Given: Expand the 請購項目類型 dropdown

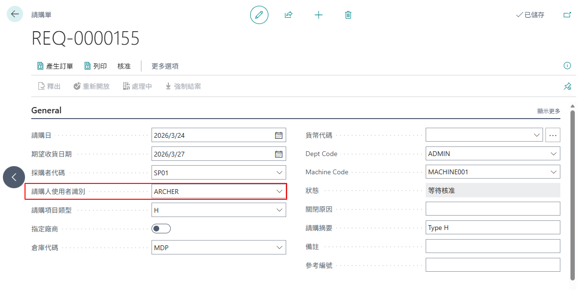Looking at the screenshot, I should coord(279,210).
